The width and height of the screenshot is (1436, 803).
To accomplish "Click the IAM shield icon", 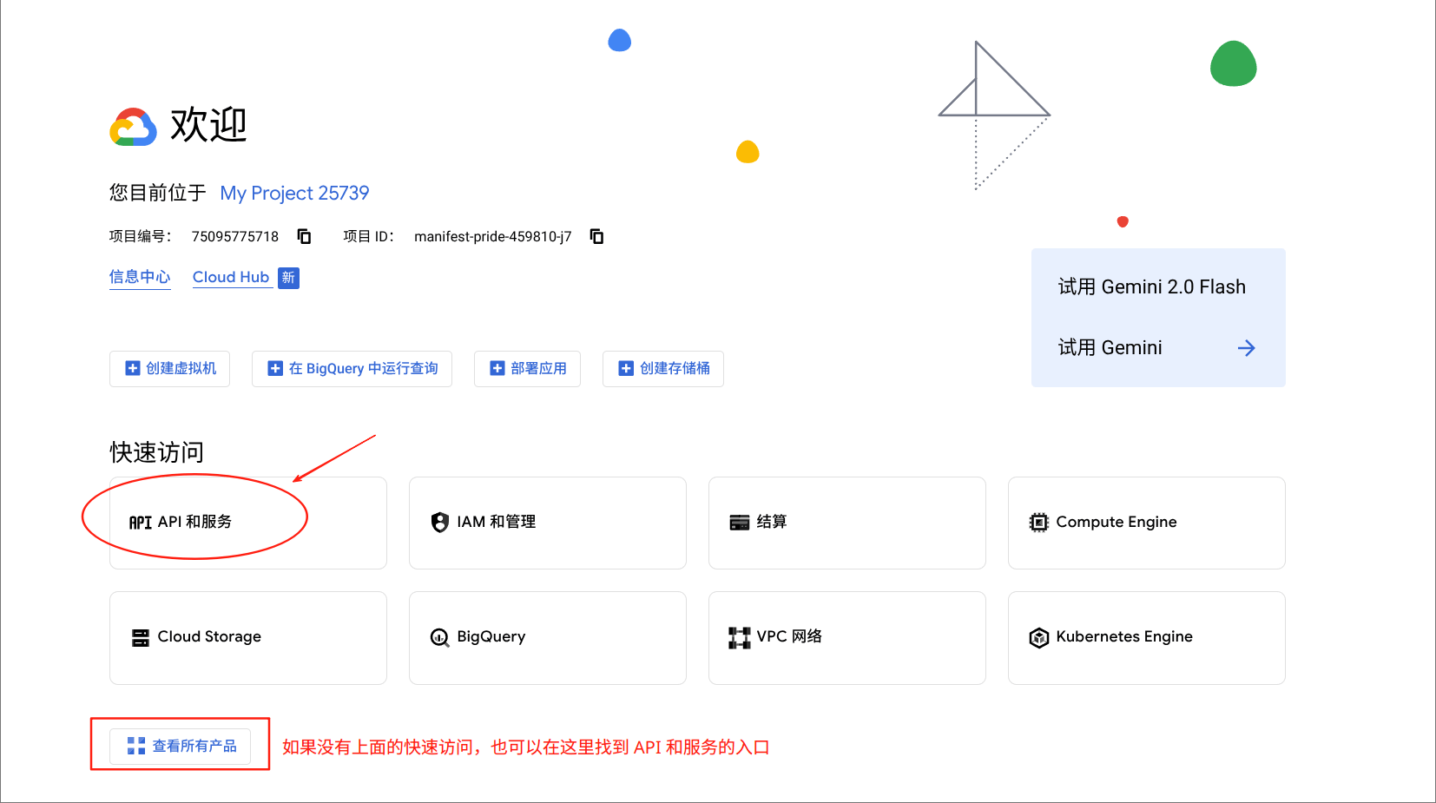I will [440, 522].
